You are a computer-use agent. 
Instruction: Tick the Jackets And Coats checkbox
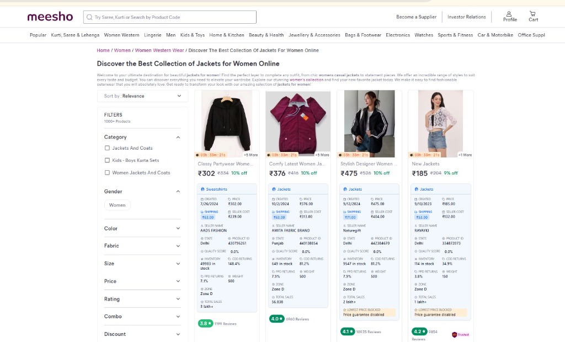(107, 148)
